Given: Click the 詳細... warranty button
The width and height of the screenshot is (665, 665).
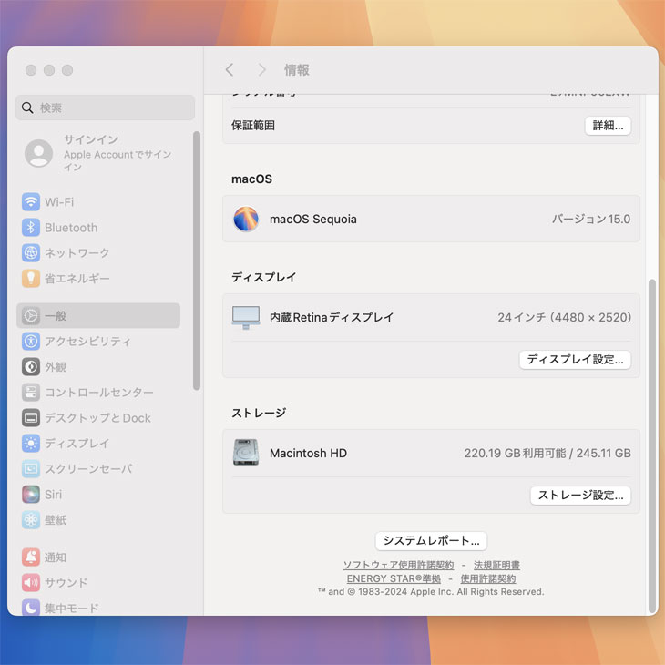Looking at the screenshot, I should pos(608,126).
